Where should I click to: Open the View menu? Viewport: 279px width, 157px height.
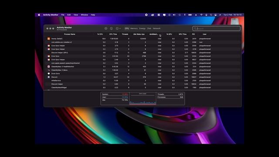(x=75, y=15)
